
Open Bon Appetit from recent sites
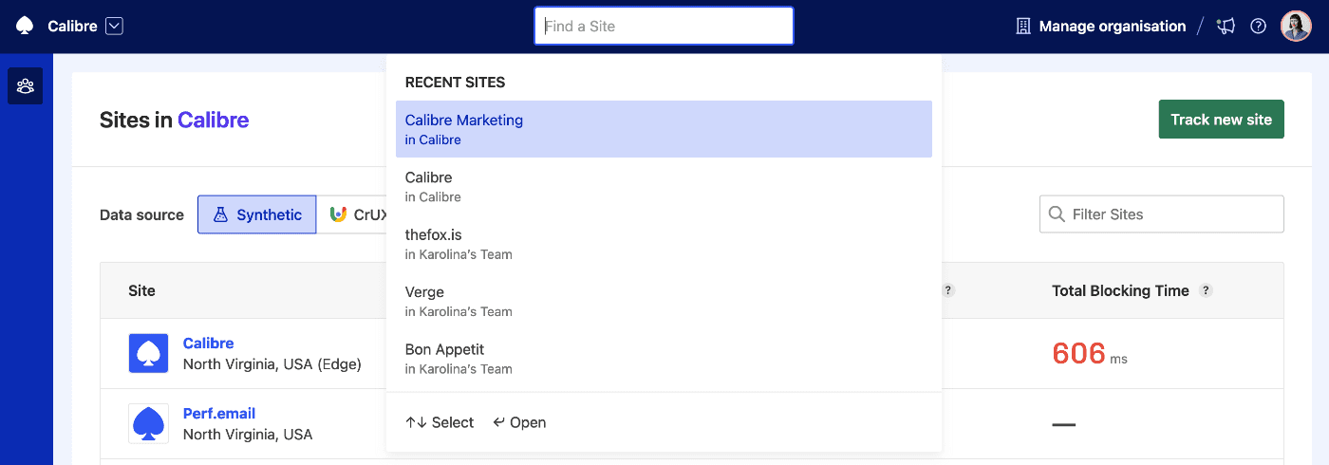click(664, 358)
